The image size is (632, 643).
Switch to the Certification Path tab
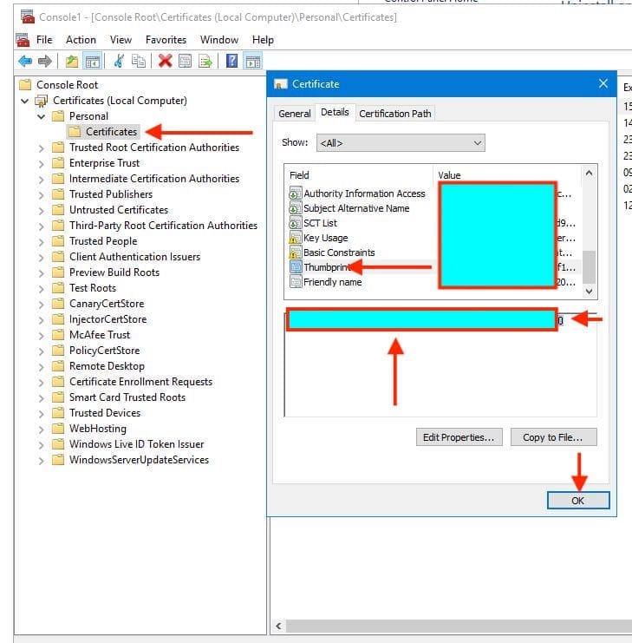point(394,114)
